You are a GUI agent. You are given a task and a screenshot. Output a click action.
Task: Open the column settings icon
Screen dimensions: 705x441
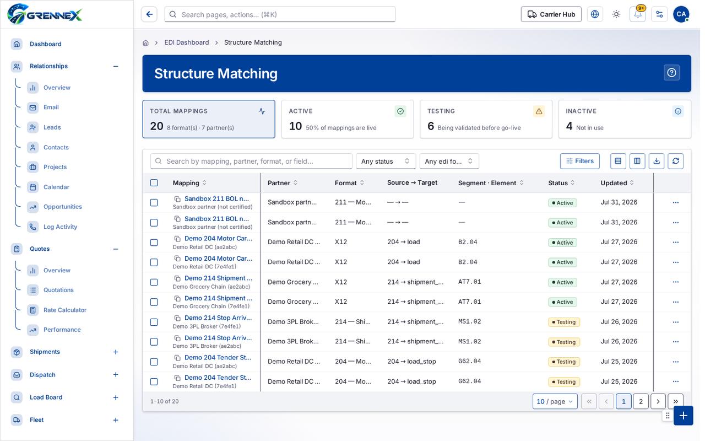pos(637,161)
